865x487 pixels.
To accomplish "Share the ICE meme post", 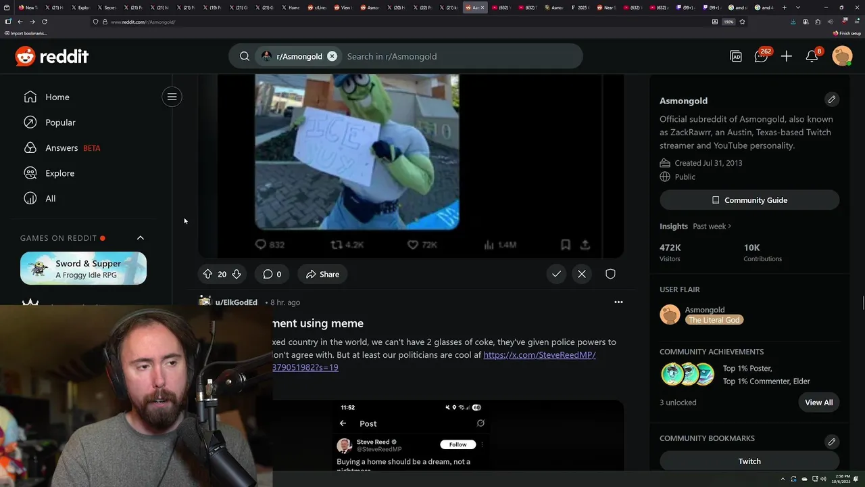I will (322, 274).
